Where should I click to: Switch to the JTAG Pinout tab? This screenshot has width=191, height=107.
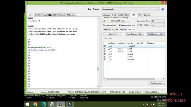click(x=41, y=15)
